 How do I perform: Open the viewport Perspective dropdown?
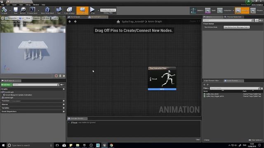[11, 18]
